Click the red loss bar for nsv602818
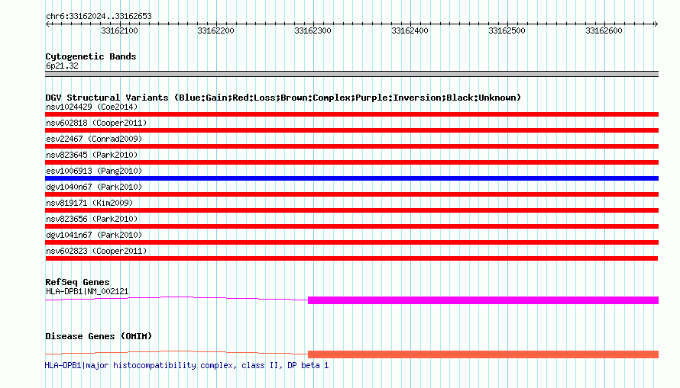The image size is (680, 388). click(x=351, y=130)
